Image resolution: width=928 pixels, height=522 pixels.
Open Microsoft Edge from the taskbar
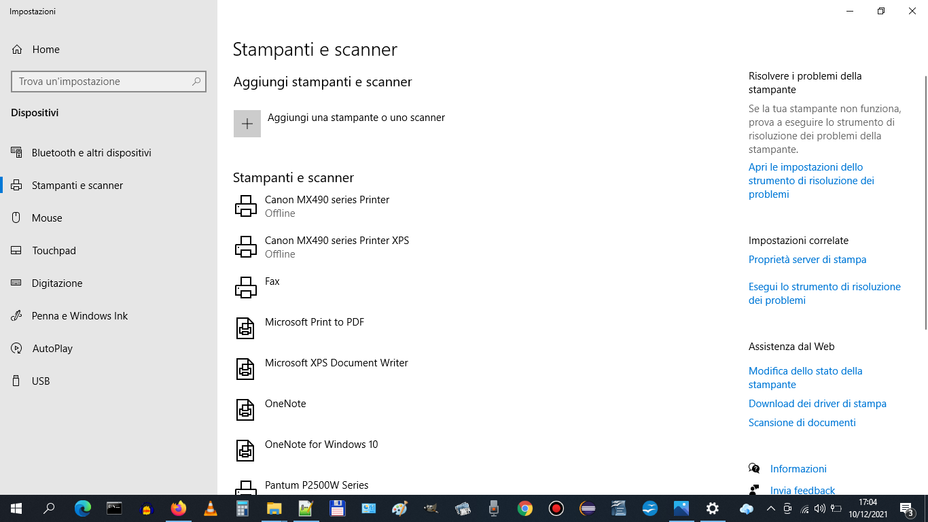(x=83, y=508)
